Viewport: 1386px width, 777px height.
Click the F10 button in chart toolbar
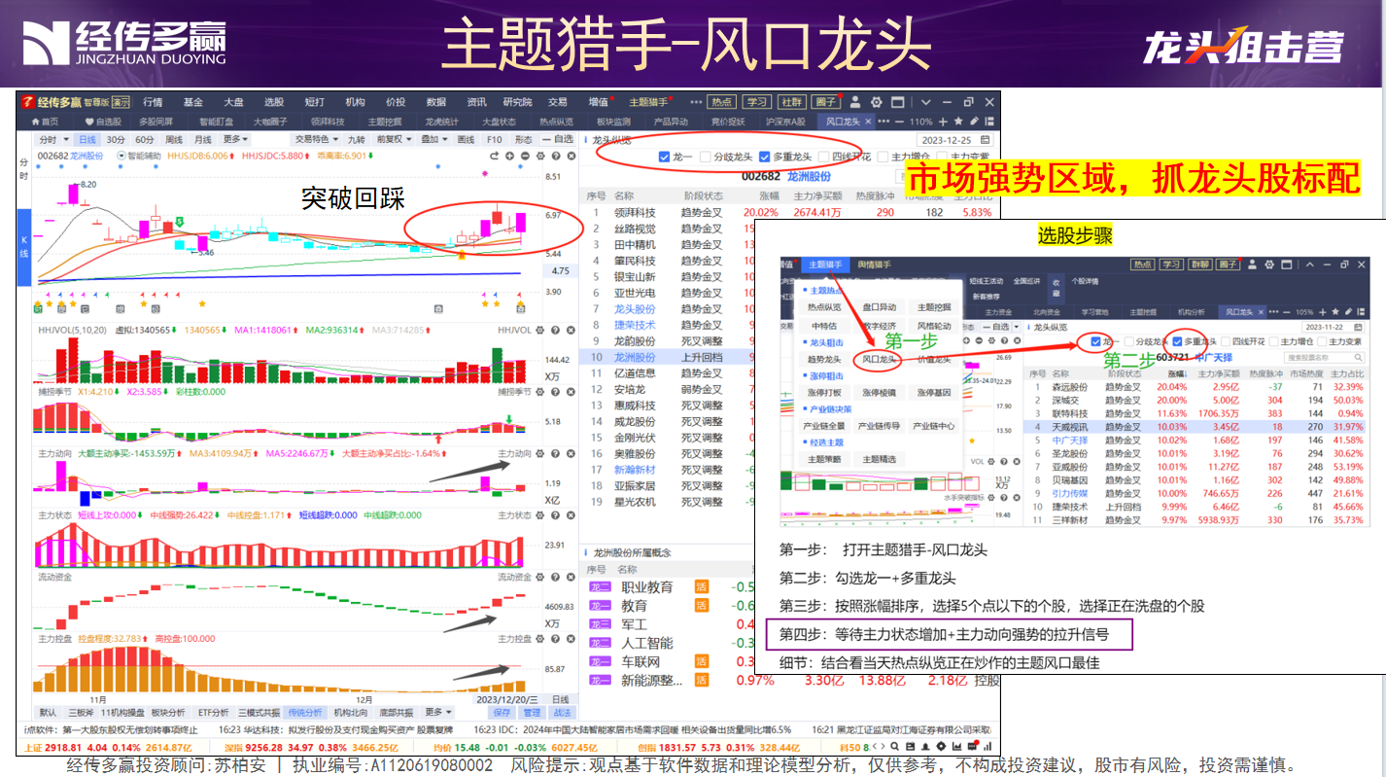pyautogui.click(x=494, y=140)
